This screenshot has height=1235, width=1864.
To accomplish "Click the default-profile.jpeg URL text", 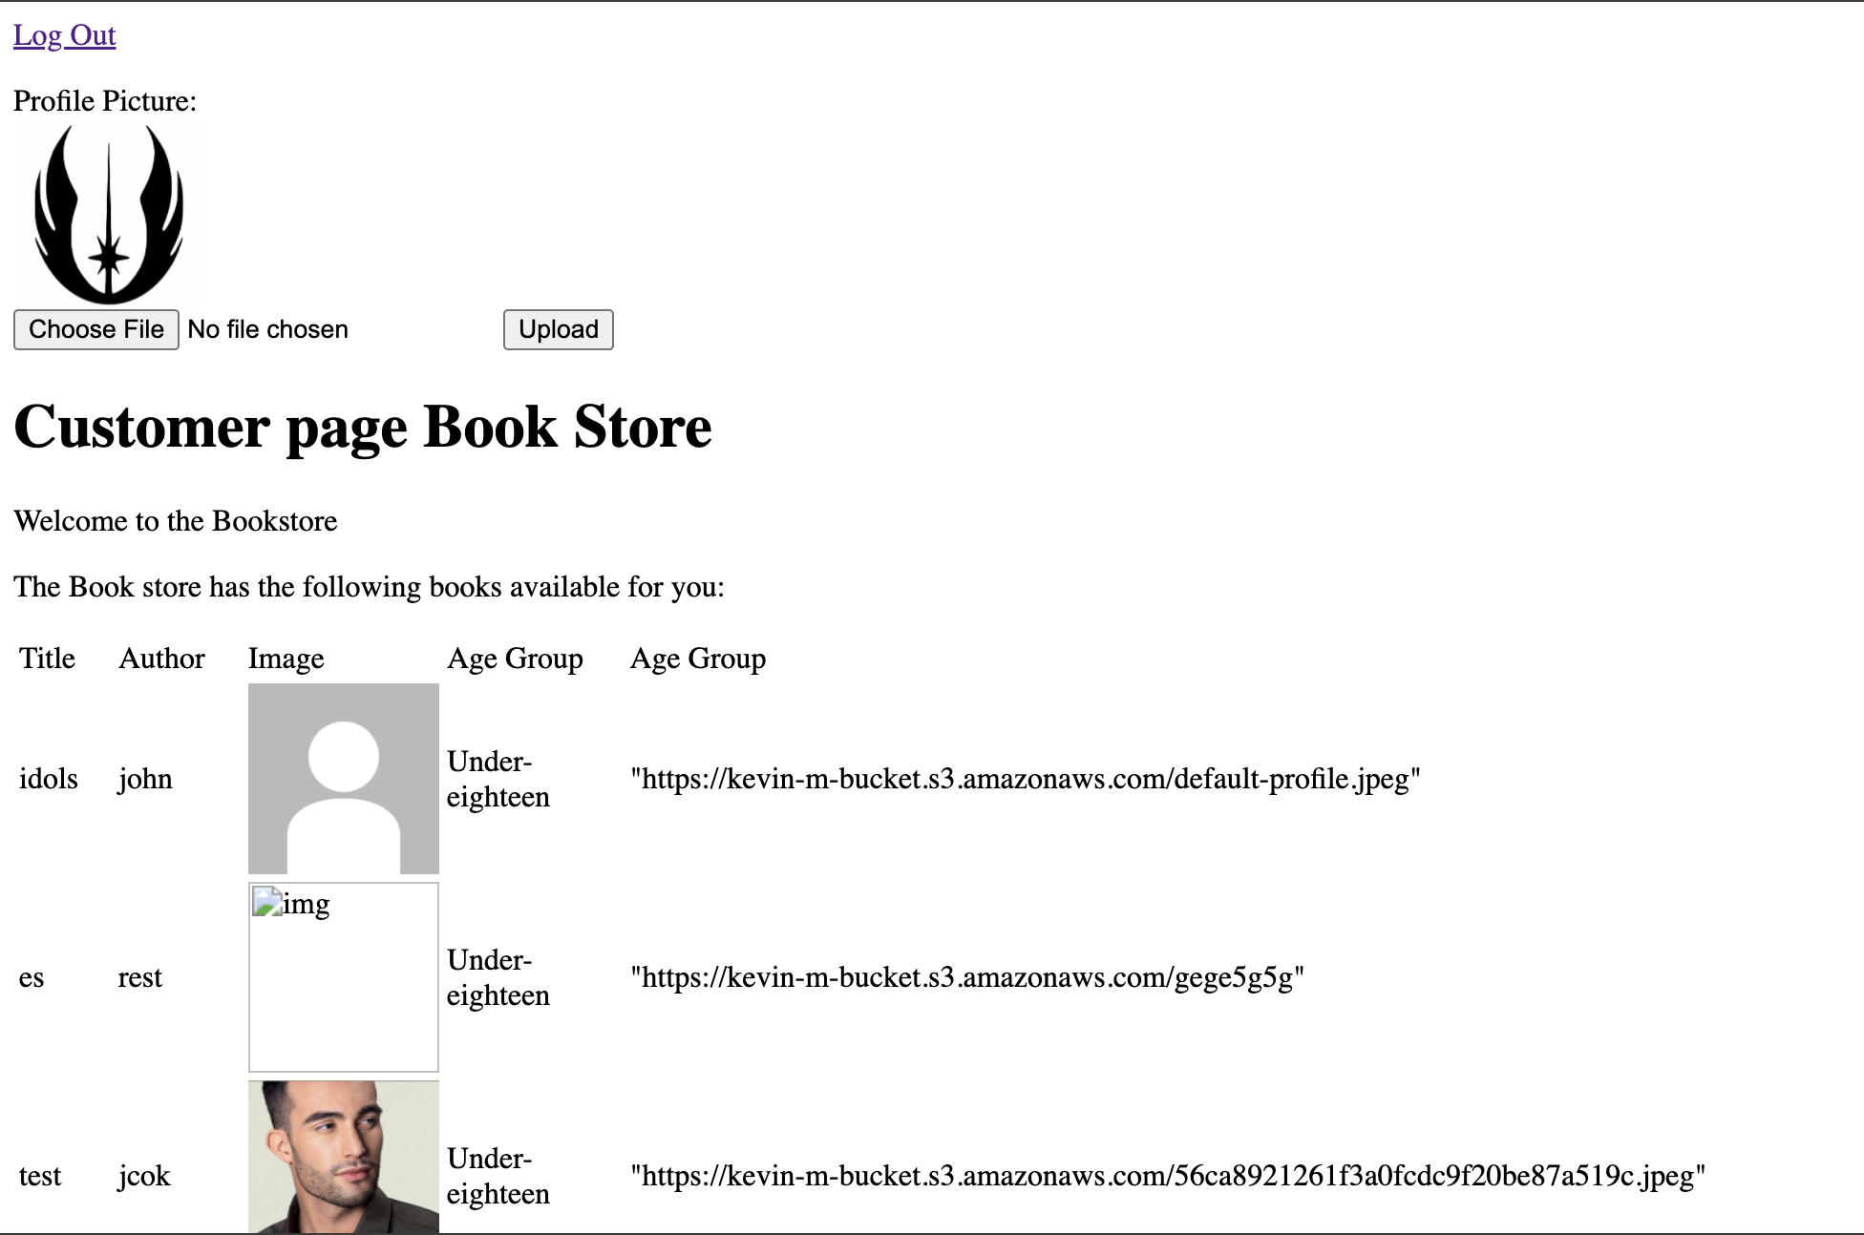I will pos(1025,779).
